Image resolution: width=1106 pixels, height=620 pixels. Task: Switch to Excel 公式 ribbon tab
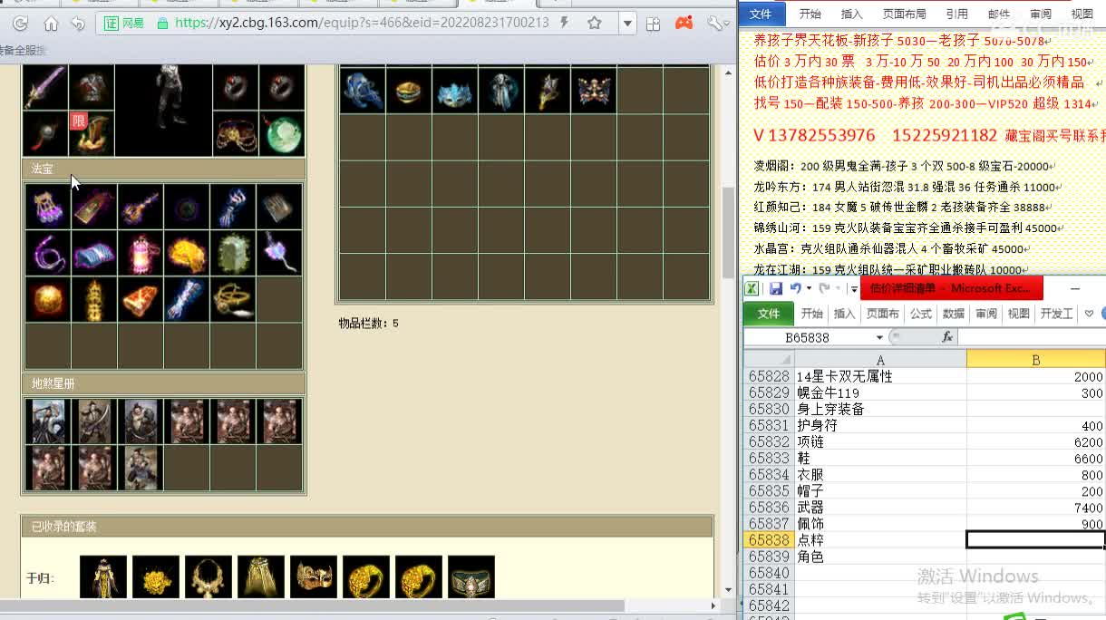tap(921, 314)
